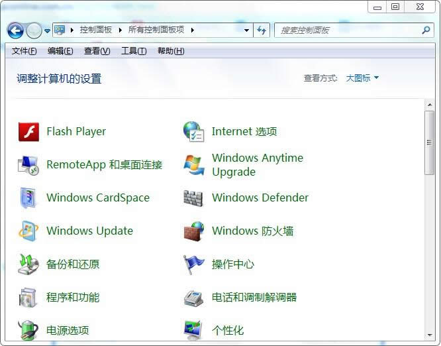Click the address bar refresh icon
Image resolution: width=441 pixels, height=346 pixels.
click(262, 30)
